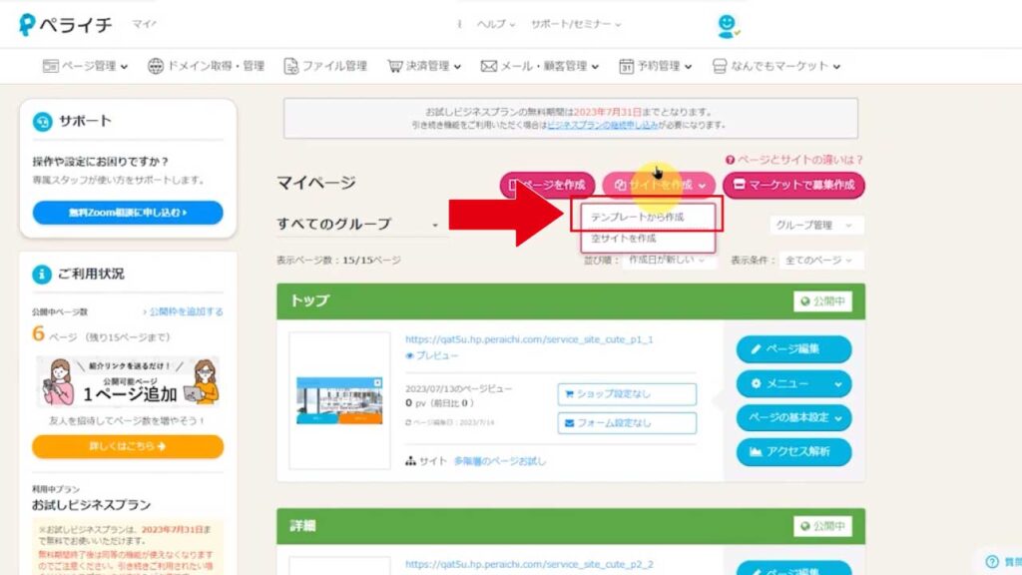Click the calendar icon beside 予約管理
This screenshot has height=575, width=1022.
click(x=626, y=66)
